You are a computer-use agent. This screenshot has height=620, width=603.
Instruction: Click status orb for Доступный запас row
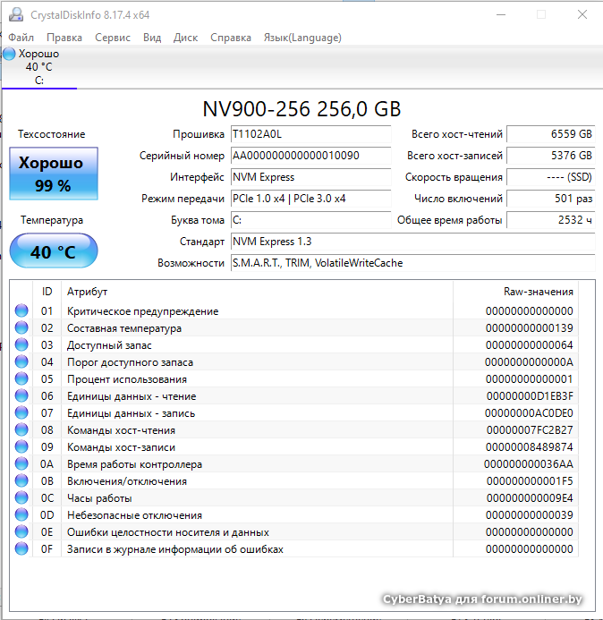point(21,345)
